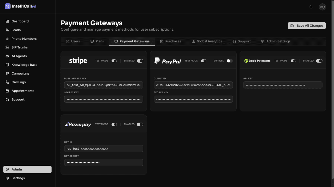Screen dimensions: 334x187
Task: Click the Admin shield icon
Action: click(7, 169)
